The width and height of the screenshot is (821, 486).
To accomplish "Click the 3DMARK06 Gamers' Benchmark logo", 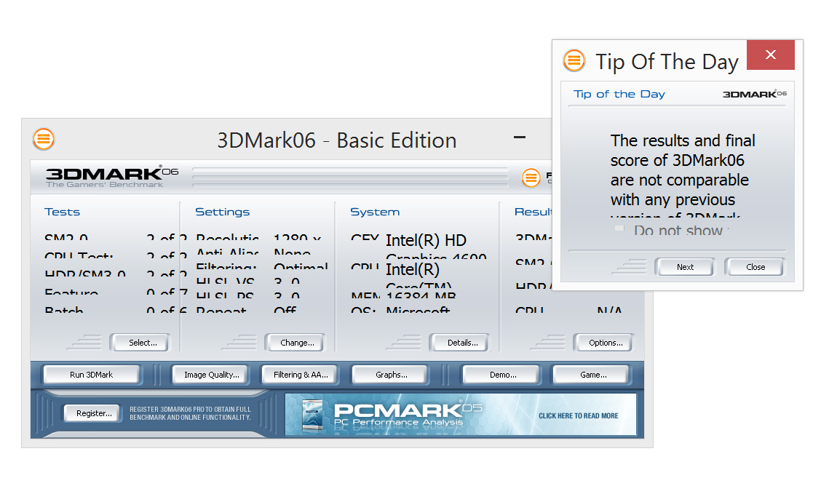I will [111, 176].
